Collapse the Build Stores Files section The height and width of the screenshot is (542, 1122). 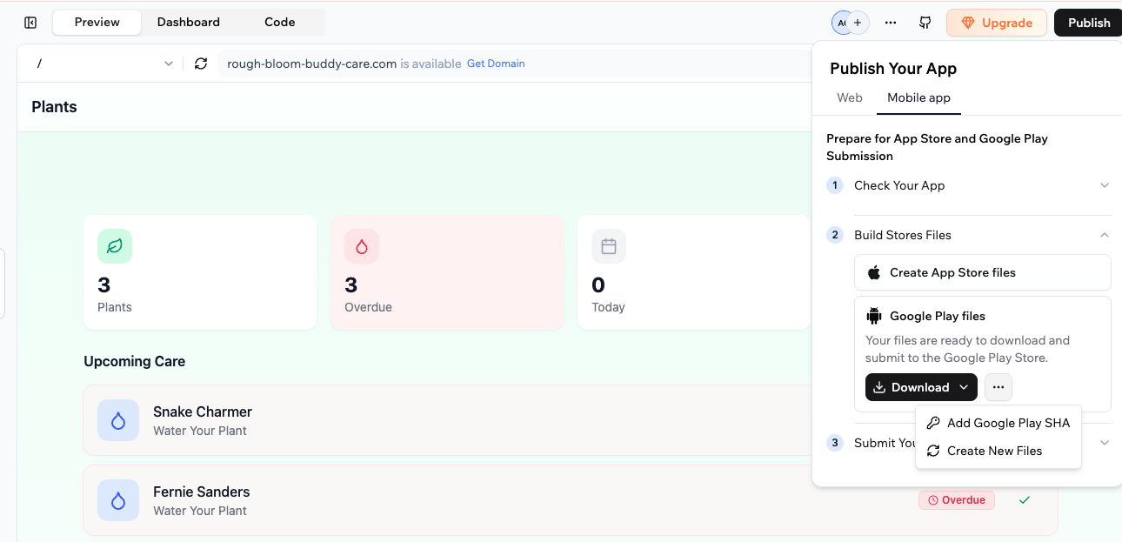(x=1104, y=235)
